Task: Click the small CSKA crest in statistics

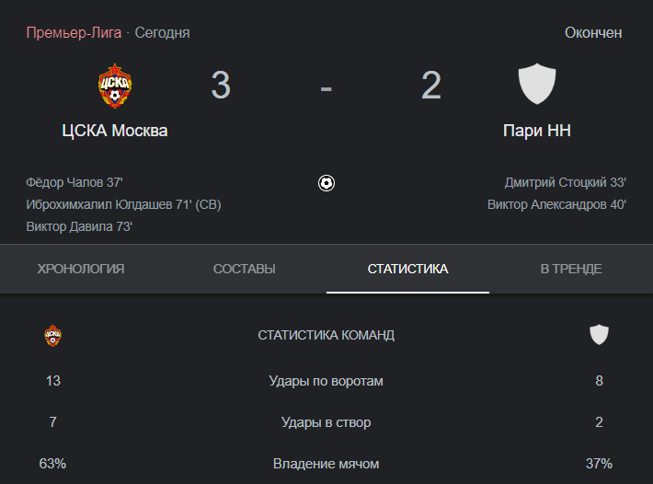Action: click(x=53, y=335)
